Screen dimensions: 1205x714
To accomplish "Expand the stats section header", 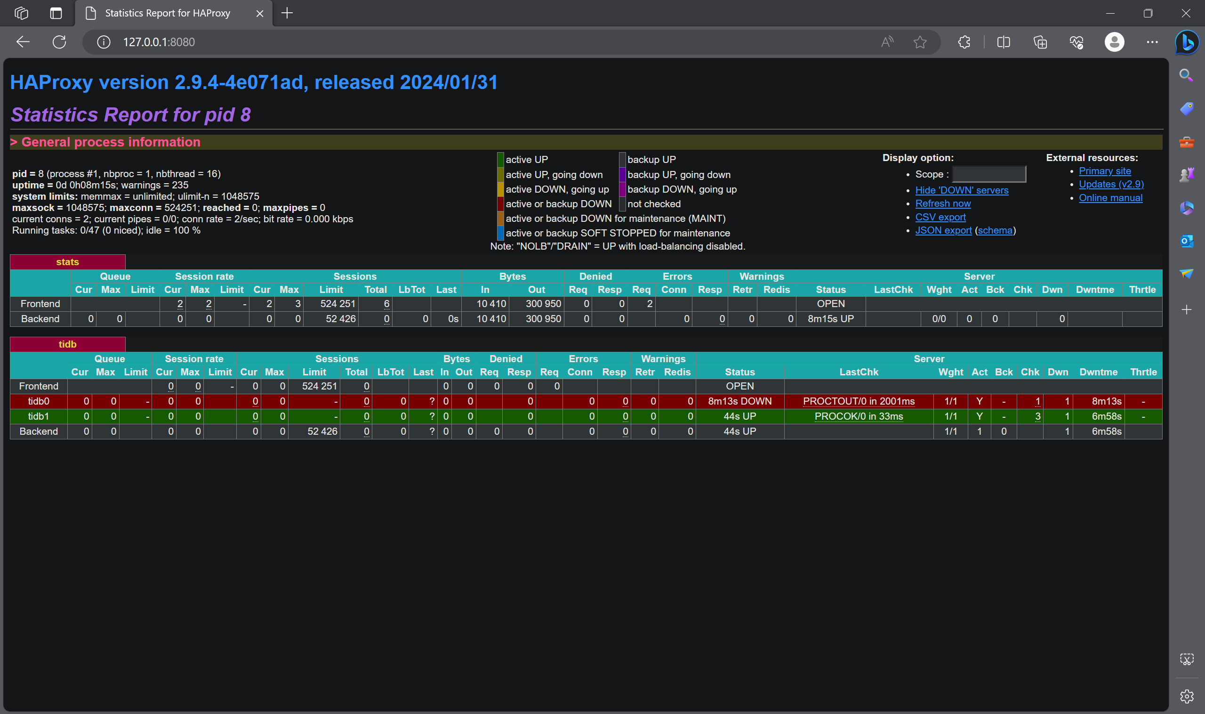I will [x=67, y=262].
